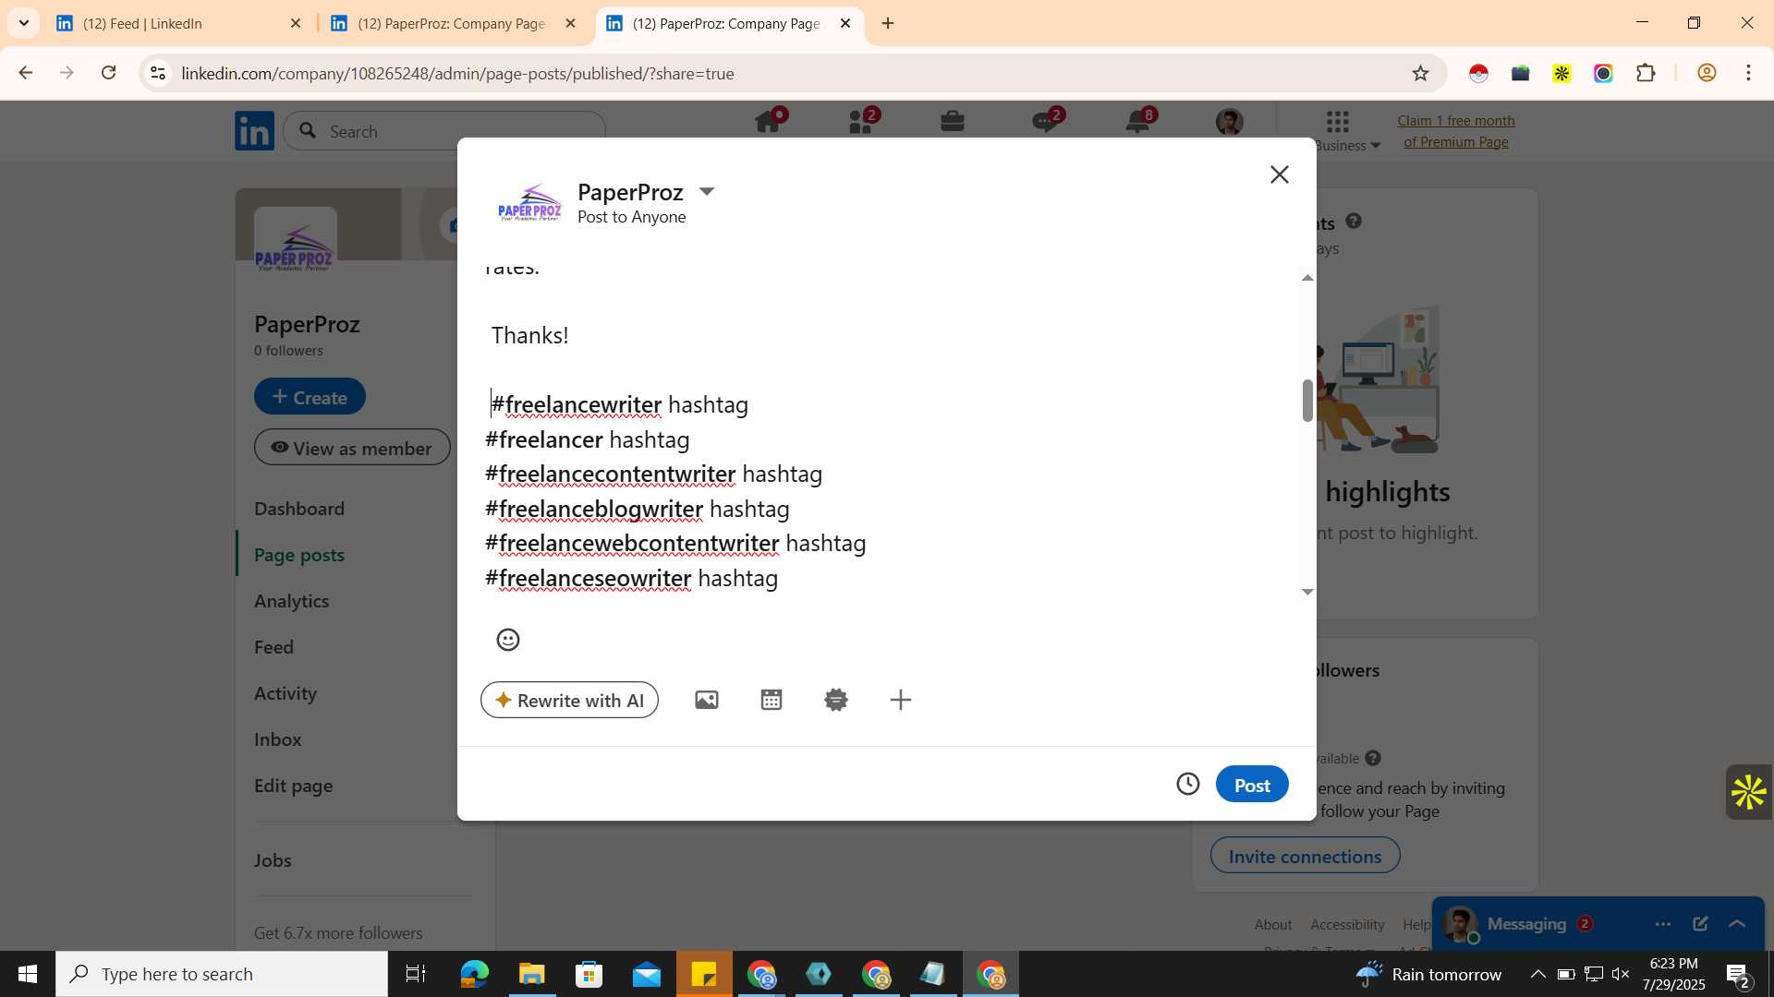Click the Create button
This screenshot has width=1774, height=997.
[x=310, y=397]
